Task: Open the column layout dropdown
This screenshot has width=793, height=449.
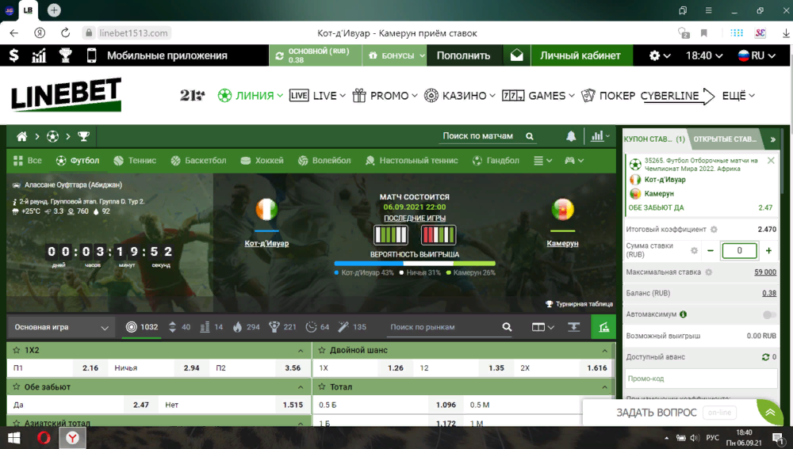Action: [x=542, y=327]
